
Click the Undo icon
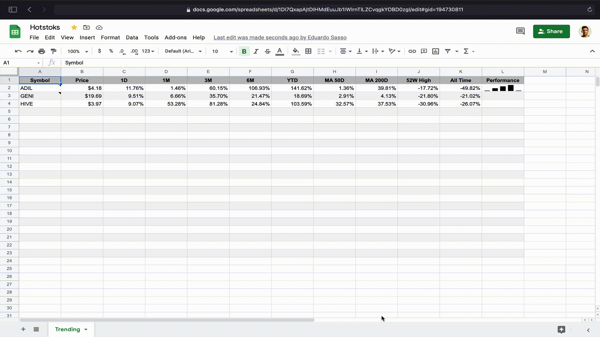click(x=18, y=51)
